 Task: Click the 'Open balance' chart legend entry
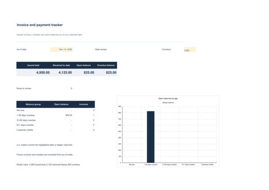168,103
